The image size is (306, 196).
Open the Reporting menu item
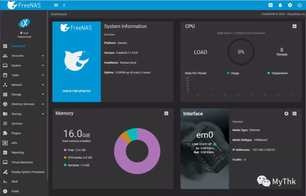click(x=18, y=152)
